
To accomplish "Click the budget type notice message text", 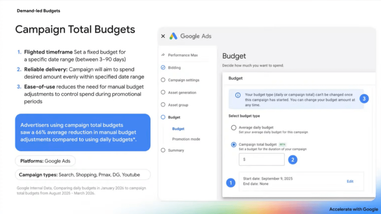I will click(300, 100).
